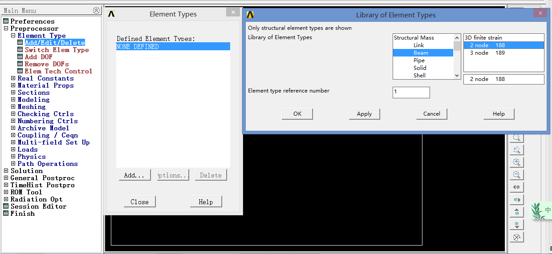Expand the General Postproc node

point(6,178)
